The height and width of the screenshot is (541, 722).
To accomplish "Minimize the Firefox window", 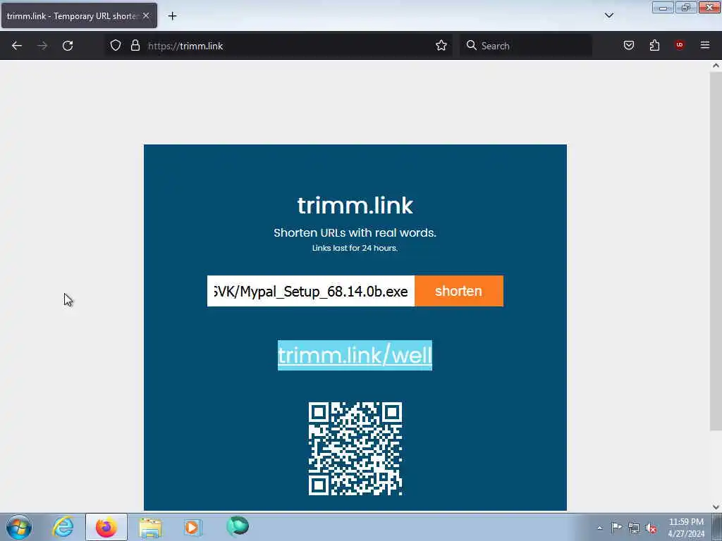I will [663, 8].
